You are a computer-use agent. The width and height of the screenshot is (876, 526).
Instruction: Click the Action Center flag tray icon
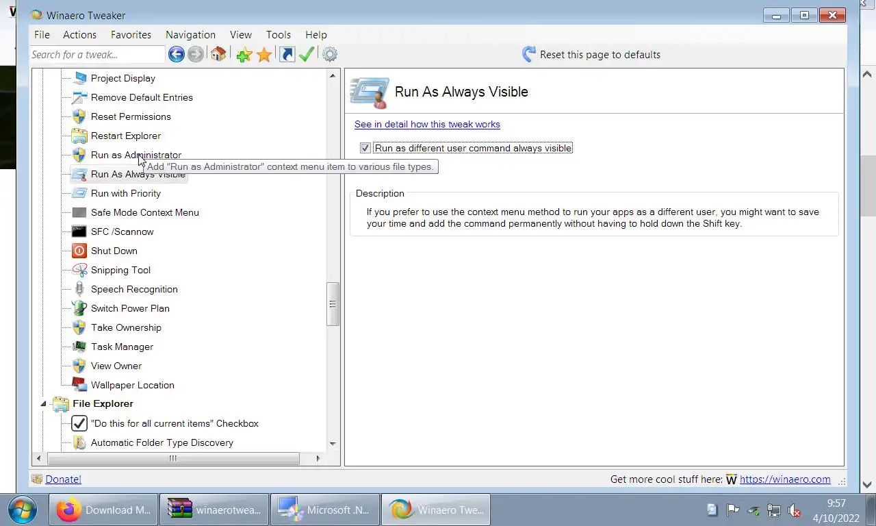coord(733,510)
